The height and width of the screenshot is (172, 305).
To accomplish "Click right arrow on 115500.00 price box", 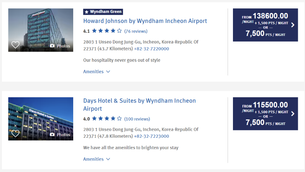I will coord(293,114).
